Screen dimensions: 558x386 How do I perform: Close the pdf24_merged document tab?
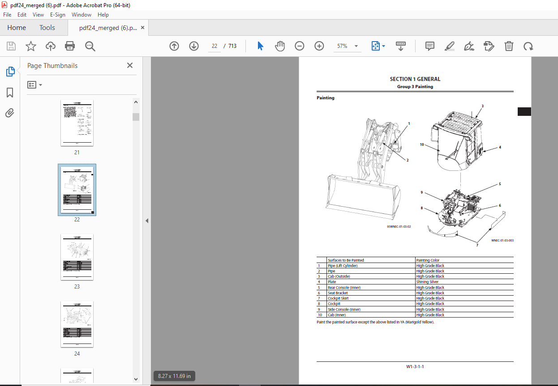tap(143, 28)
